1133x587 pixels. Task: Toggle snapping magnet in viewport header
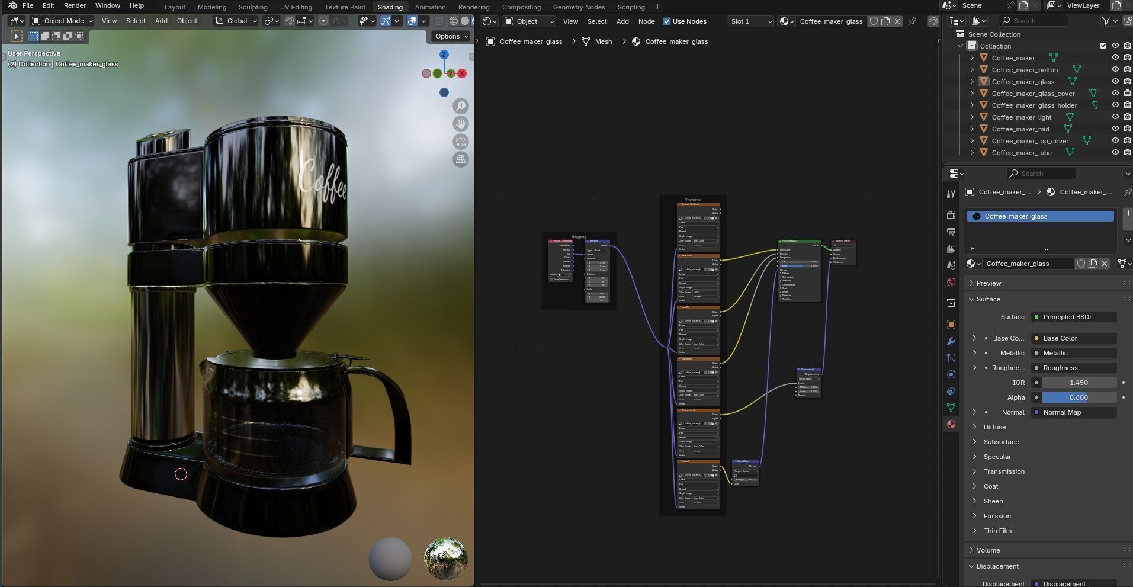point(289,21)
